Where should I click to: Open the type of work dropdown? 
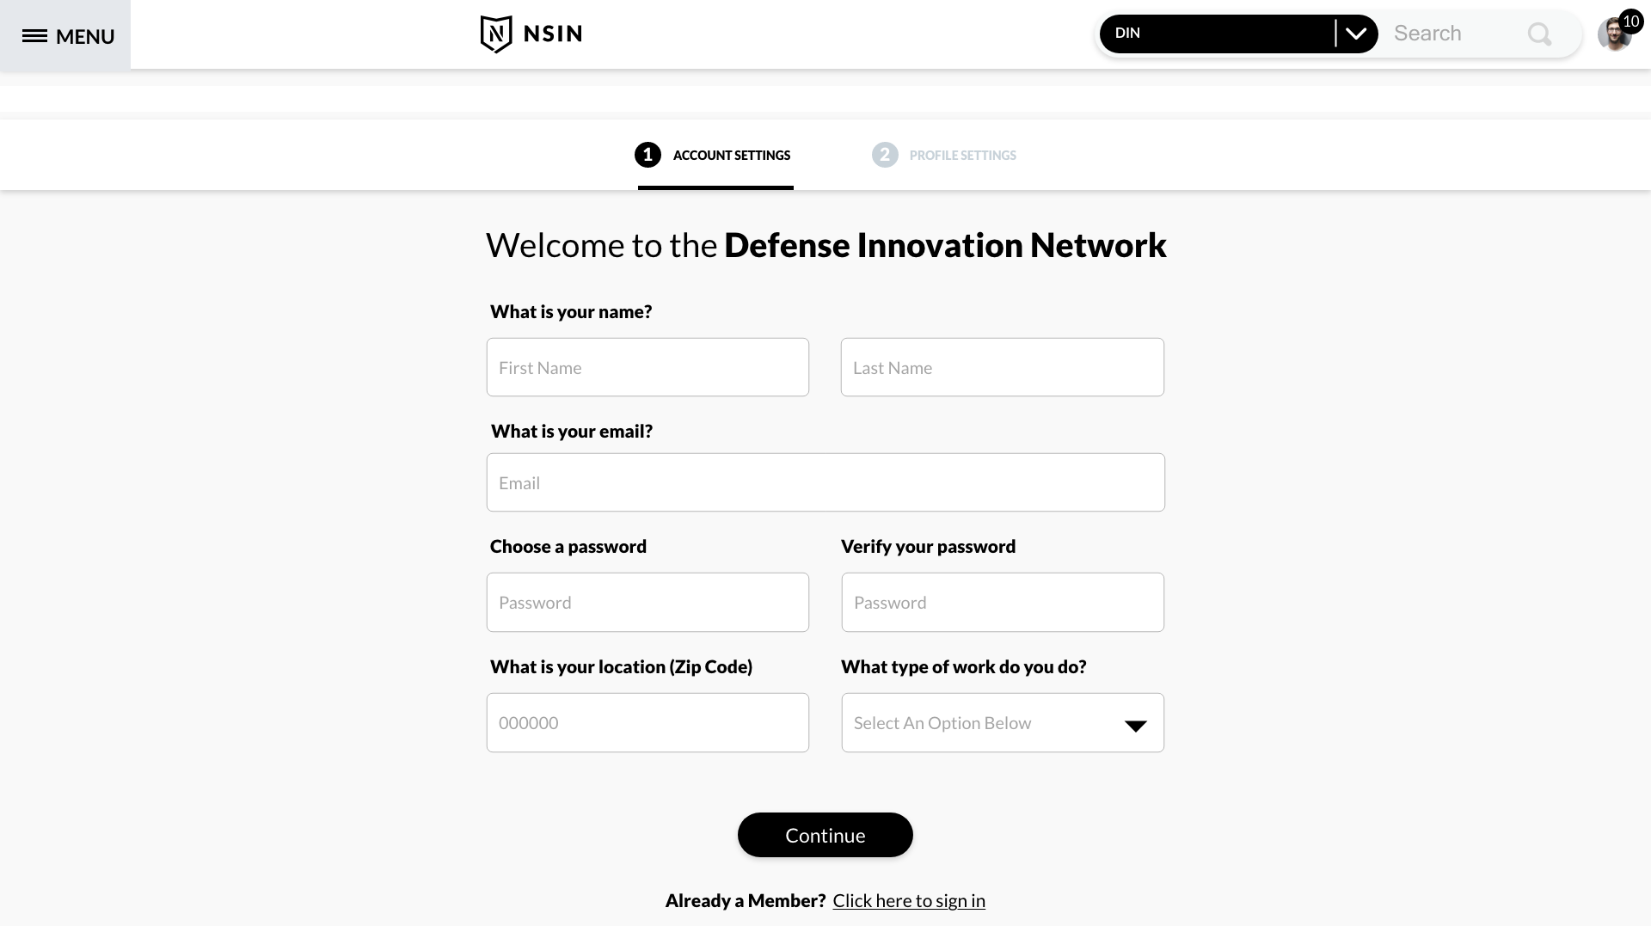(980, 723)
